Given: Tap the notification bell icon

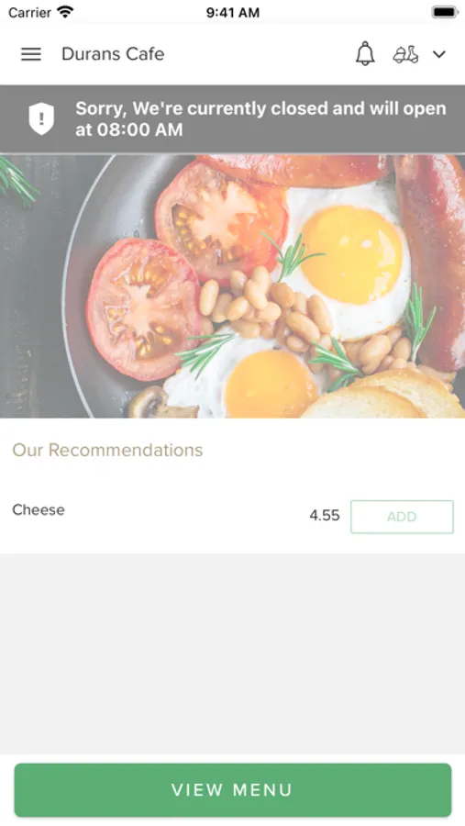Looking at the screenshot, I should [365, 54].
